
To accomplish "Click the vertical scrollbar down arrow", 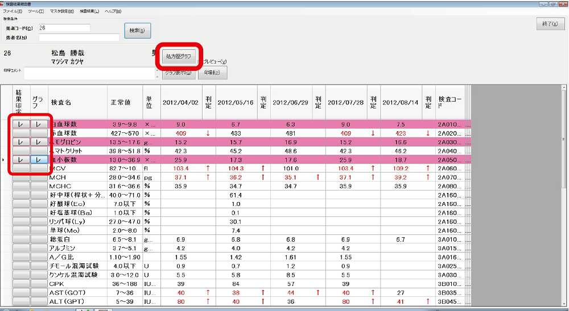I will point(564,304).
